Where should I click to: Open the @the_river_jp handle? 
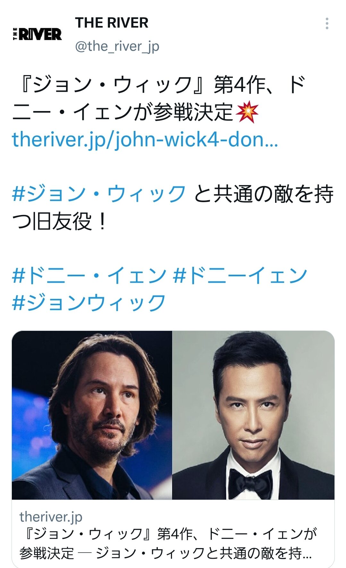(117, 47)
